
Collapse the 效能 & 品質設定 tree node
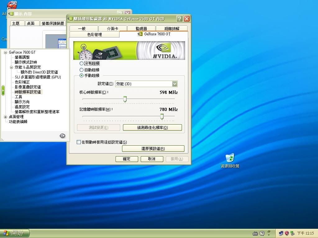[x=11, y=67]
